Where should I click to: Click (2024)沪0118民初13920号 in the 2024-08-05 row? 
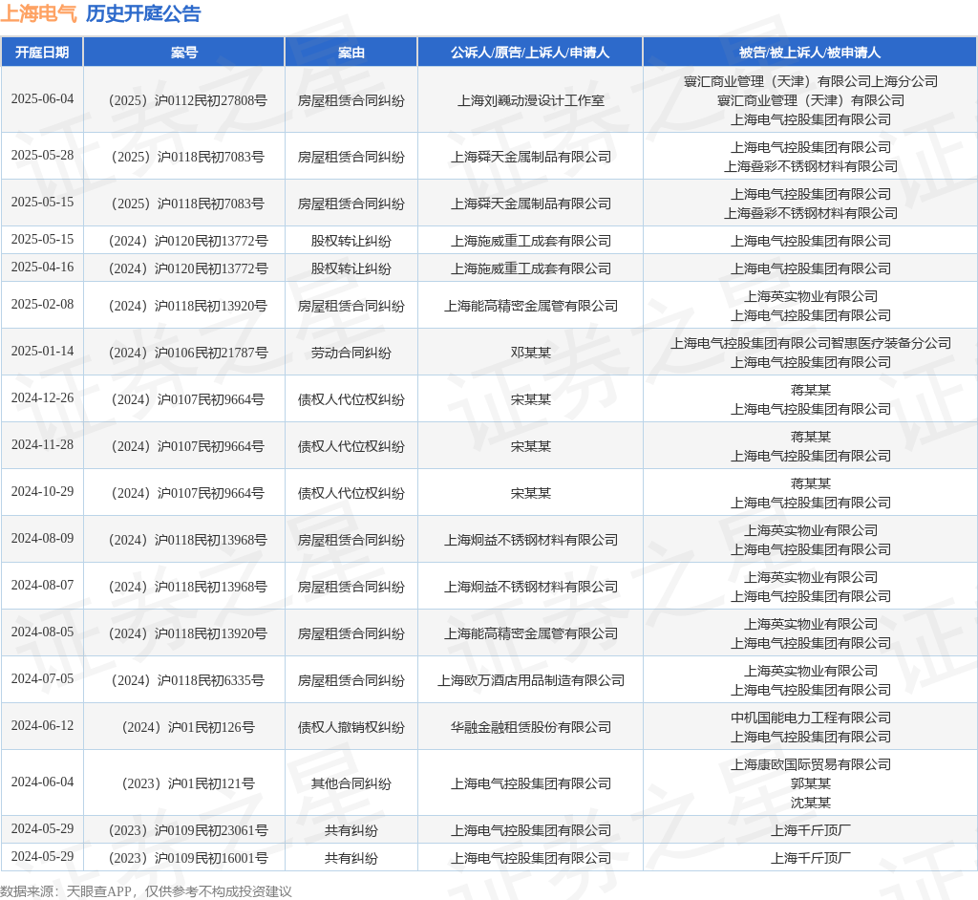[x=187, y=634]
